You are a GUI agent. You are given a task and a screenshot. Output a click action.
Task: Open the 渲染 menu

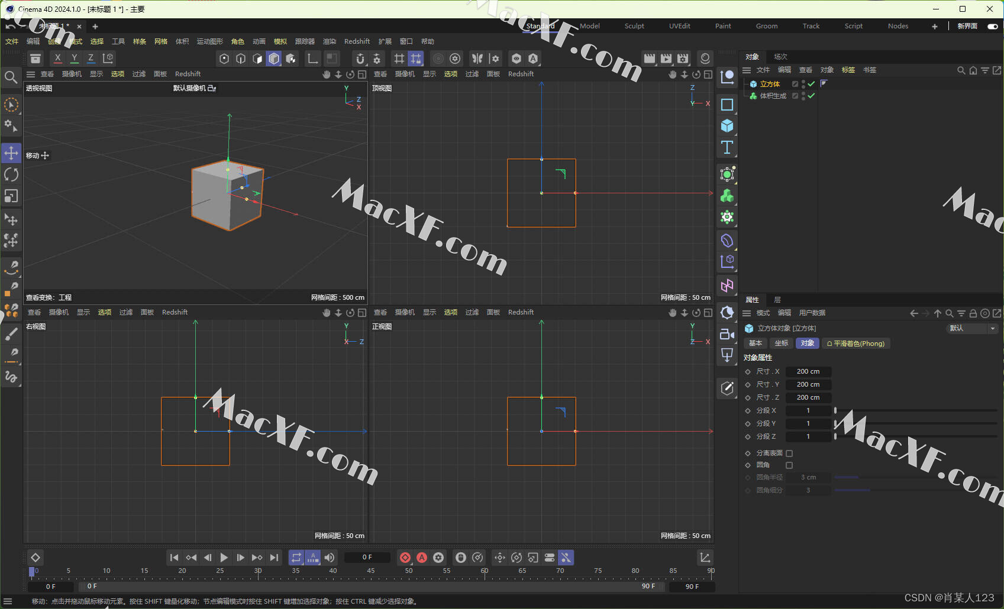pyautogui.click(x=330, y=41)
